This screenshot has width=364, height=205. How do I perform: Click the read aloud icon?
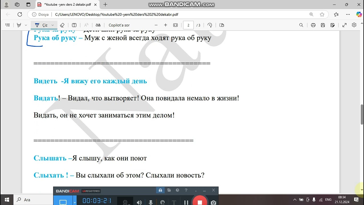pyautogui.click(x=86, y=25)
